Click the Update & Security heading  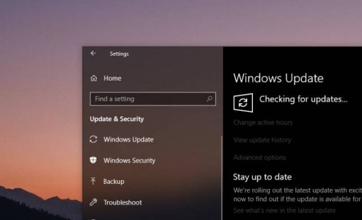(117, 119)
